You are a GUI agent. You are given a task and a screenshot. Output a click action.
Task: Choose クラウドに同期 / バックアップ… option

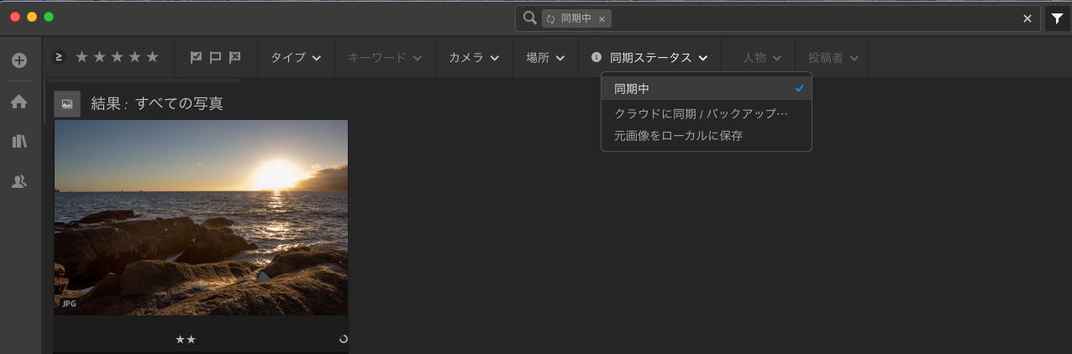click(707, 113)
